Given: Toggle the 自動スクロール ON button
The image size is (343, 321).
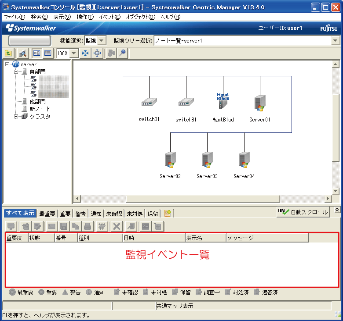Looking at the screenshot, I should [x=303, y=212].
